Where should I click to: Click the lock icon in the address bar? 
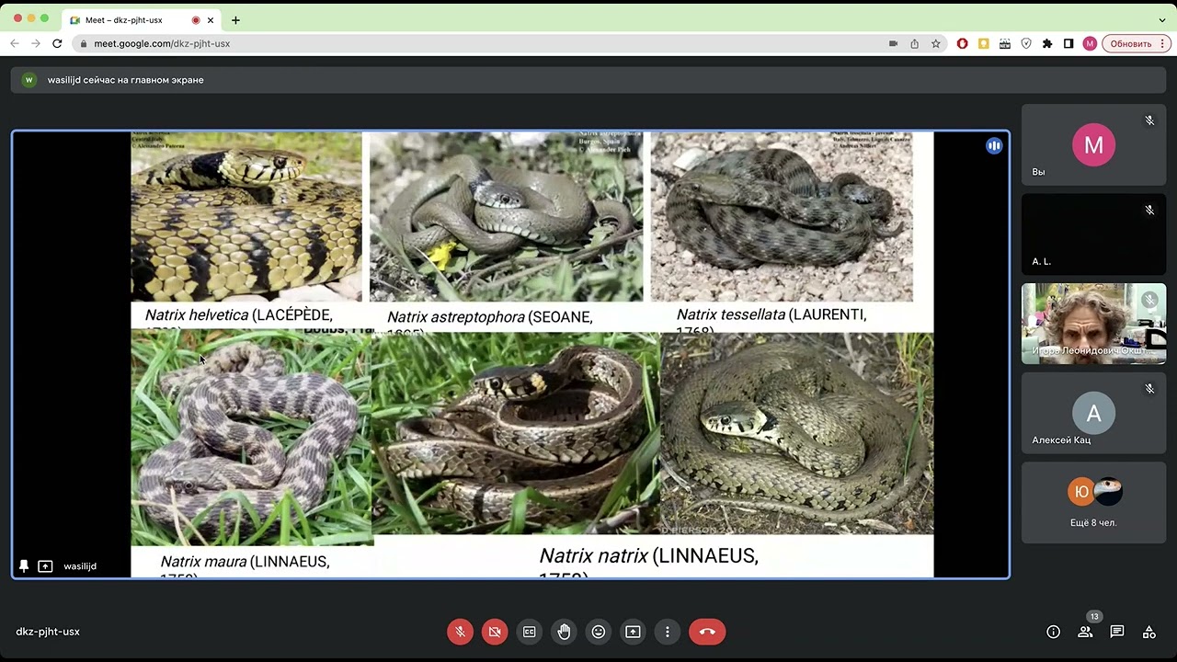click(84, 43)
